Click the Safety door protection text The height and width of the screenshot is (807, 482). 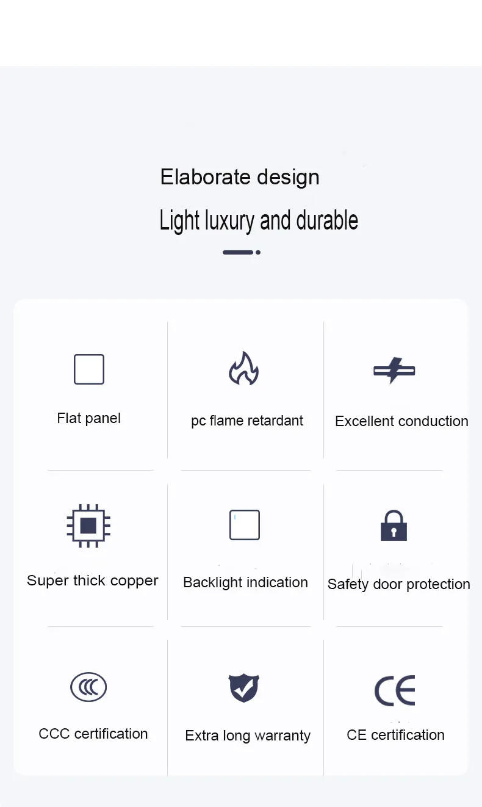[x=399, y=584]
